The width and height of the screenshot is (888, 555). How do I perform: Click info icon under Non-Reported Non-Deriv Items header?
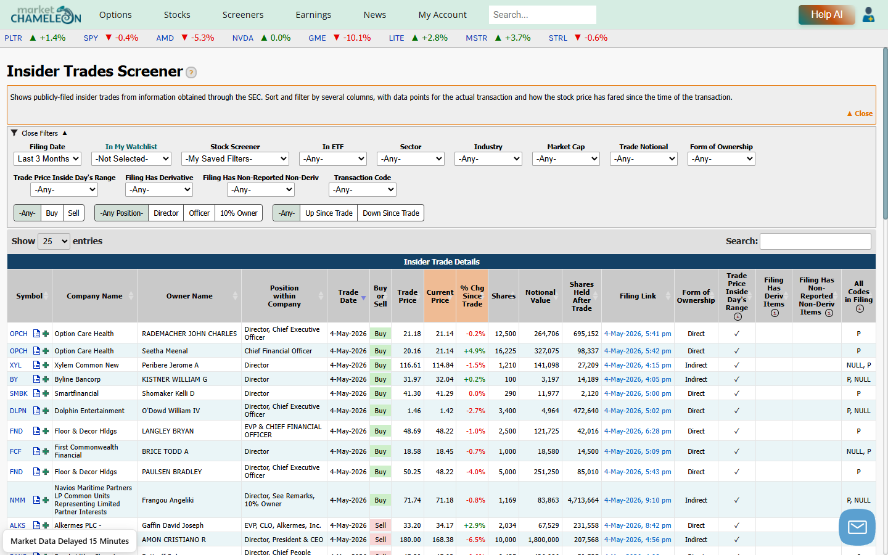829,313
